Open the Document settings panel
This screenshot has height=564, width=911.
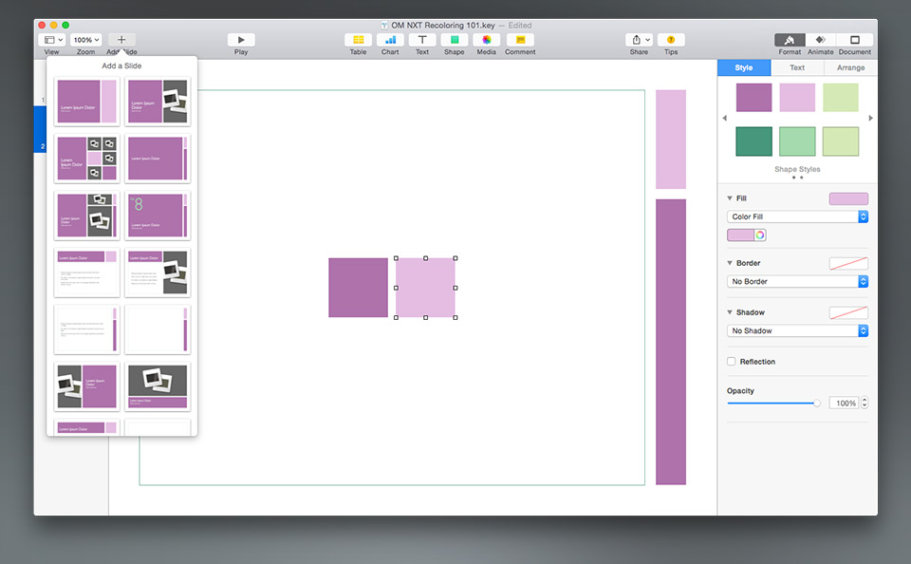854,41
